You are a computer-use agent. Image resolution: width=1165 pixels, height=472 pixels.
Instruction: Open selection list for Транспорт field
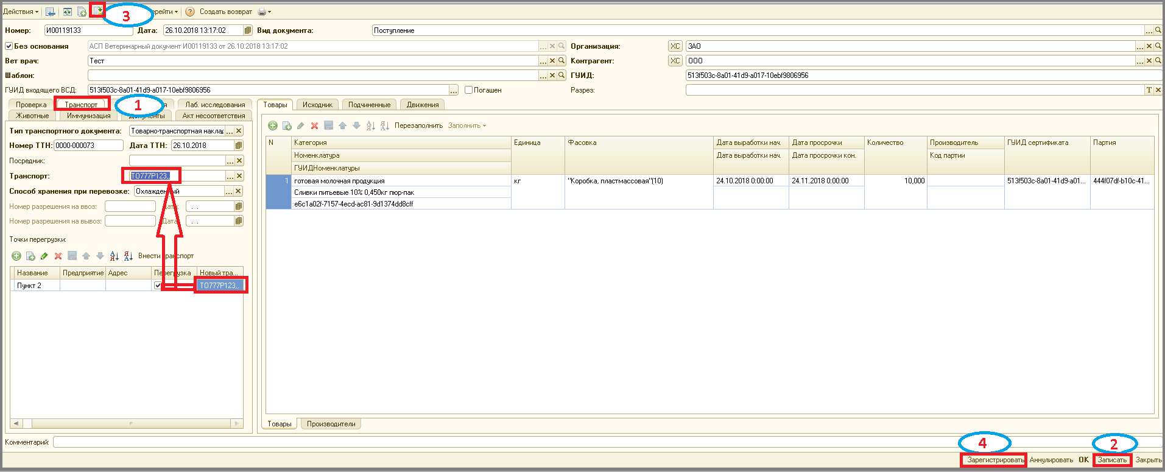(x=230, y=176)
